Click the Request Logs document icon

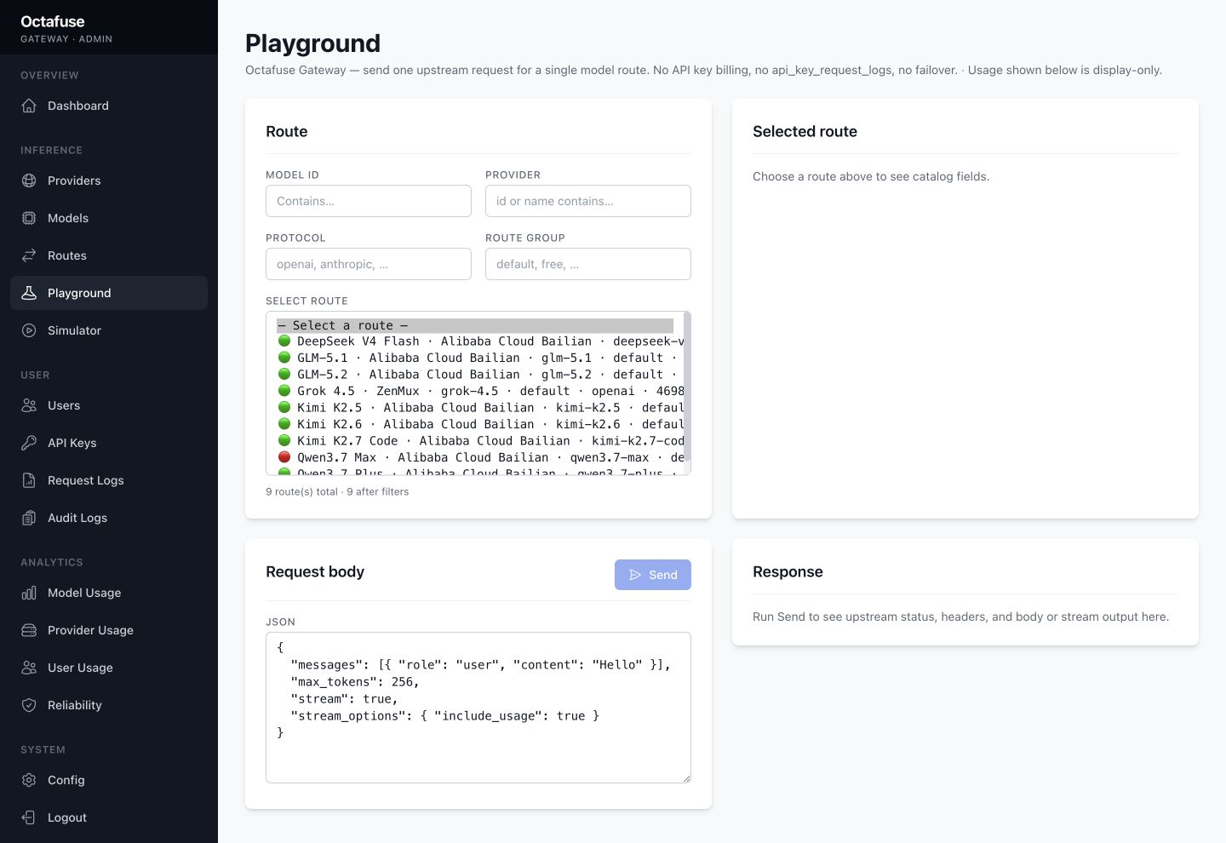(29, 480)
